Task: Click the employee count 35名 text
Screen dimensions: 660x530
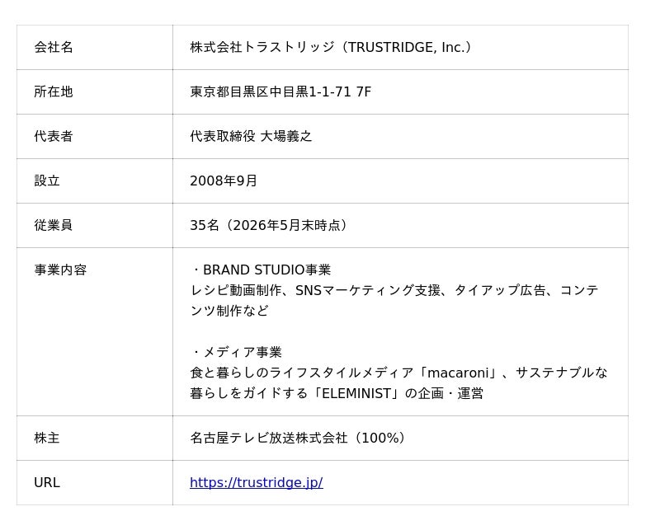Action: click(205, 226)
